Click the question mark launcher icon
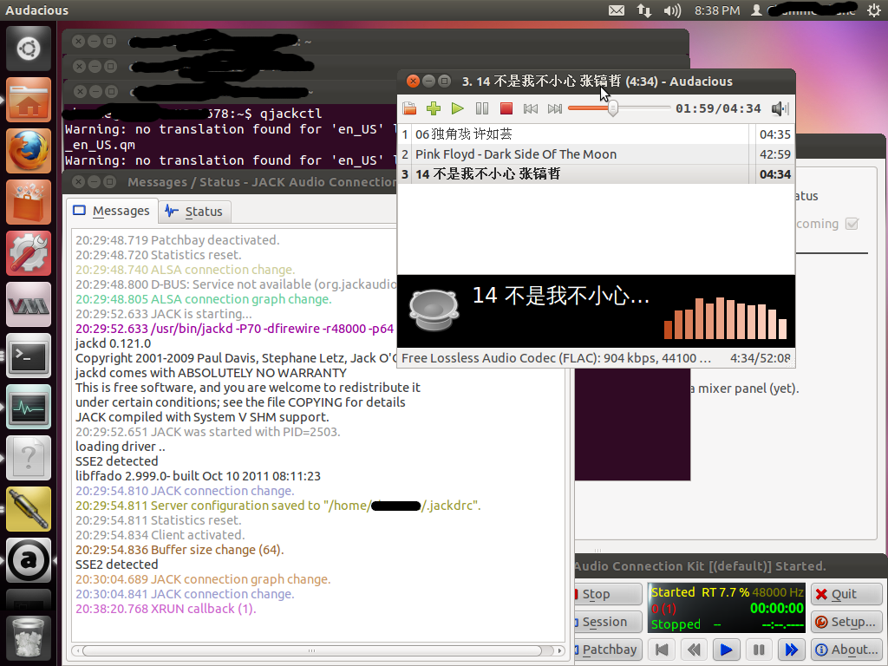 click(29, 458)
